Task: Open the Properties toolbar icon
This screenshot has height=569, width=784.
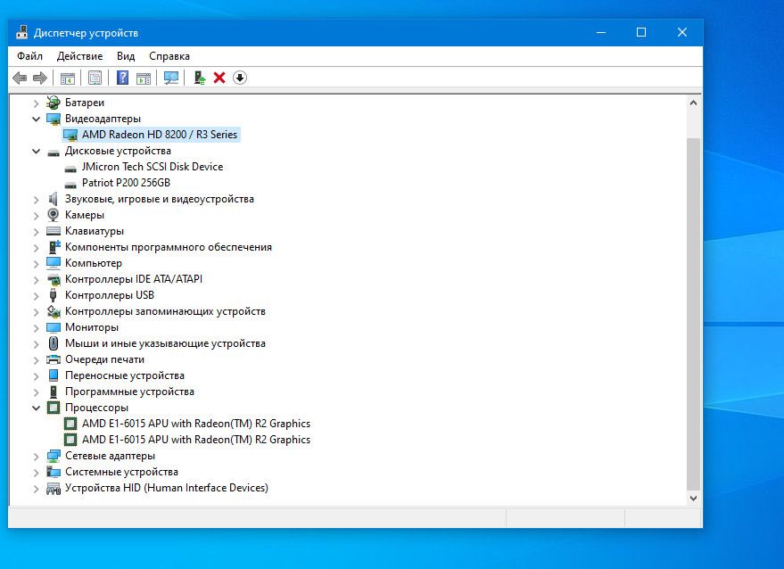Action: point(95,78)
